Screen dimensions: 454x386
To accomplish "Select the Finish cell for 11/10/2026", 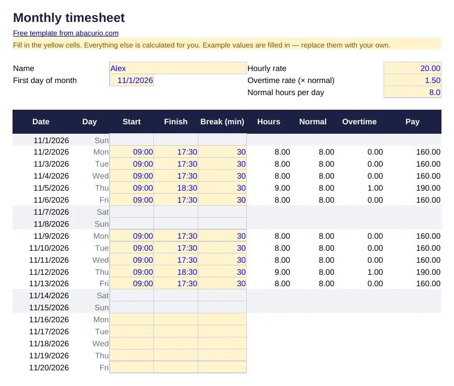I will (x=176, y=248).
